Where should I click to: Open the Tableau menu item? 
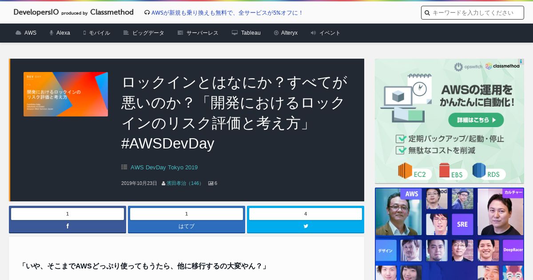pos(251,33)
